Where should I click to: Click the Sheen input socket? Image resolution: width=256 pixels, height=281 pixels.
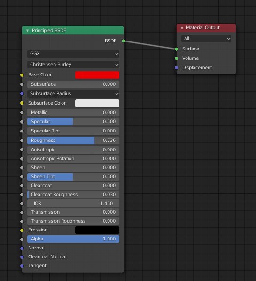coord(22,168)
